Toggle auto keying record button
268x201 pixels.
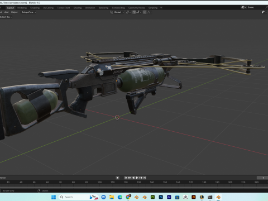coord(117,178)
